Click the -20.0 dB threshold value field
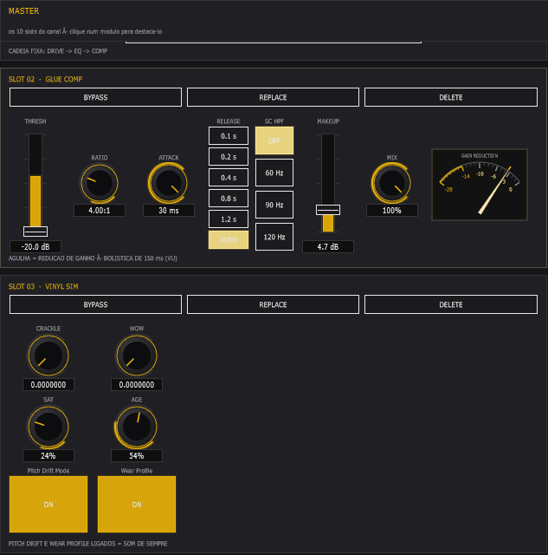This screenshot has width=548, height=555. click(35, 246)
